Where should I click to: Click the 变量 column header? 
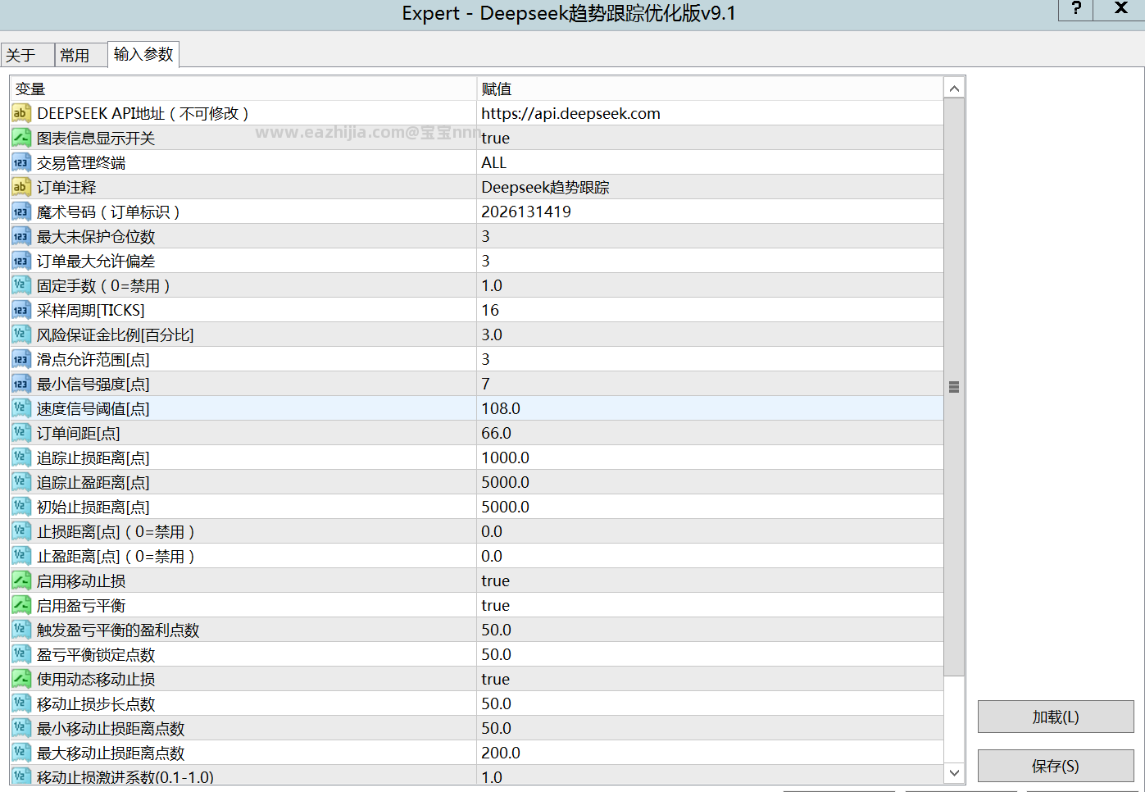coord(243,89)
